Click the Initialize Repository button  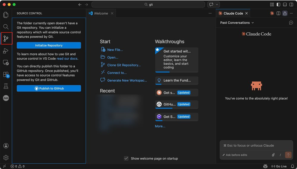click(49, 45)
